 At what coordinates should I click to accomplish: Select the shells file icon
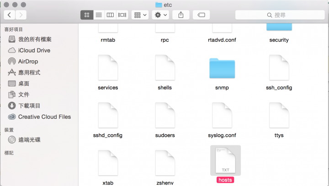click(x=165, y=68)
